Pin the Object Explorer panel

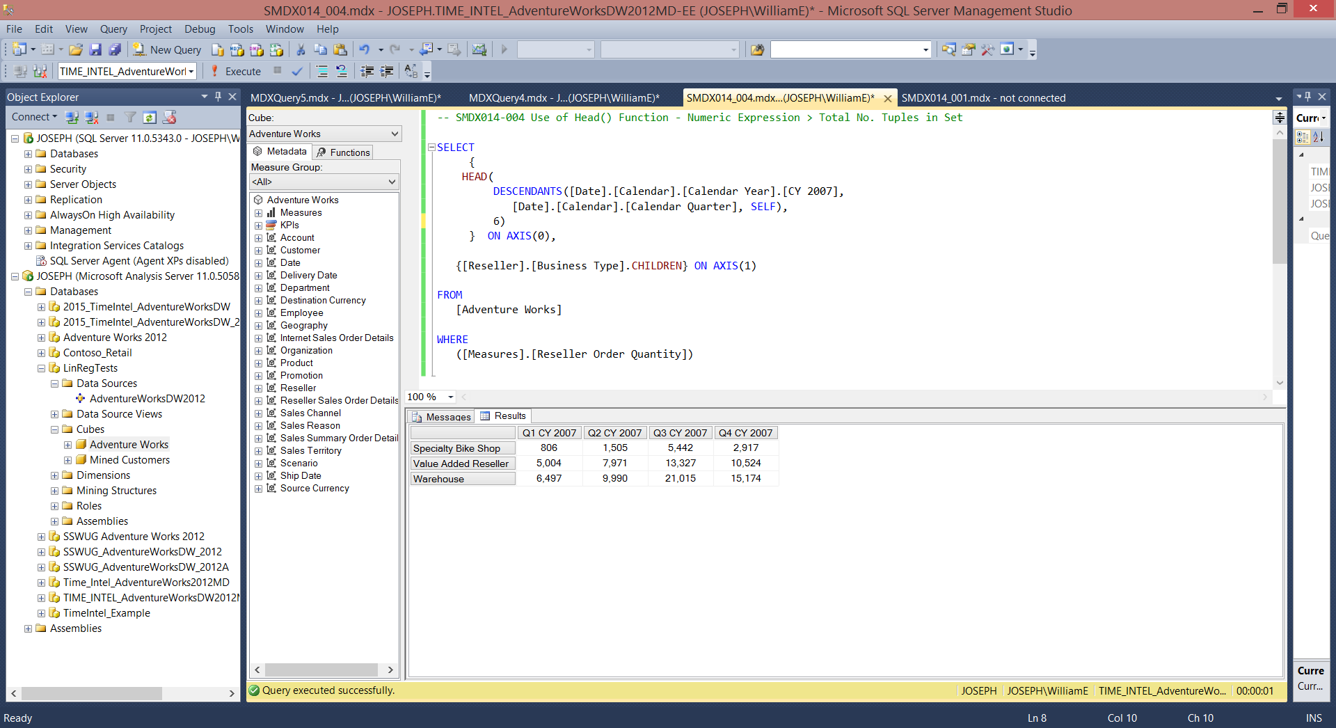pyautogui.click(x=218, y=97)
